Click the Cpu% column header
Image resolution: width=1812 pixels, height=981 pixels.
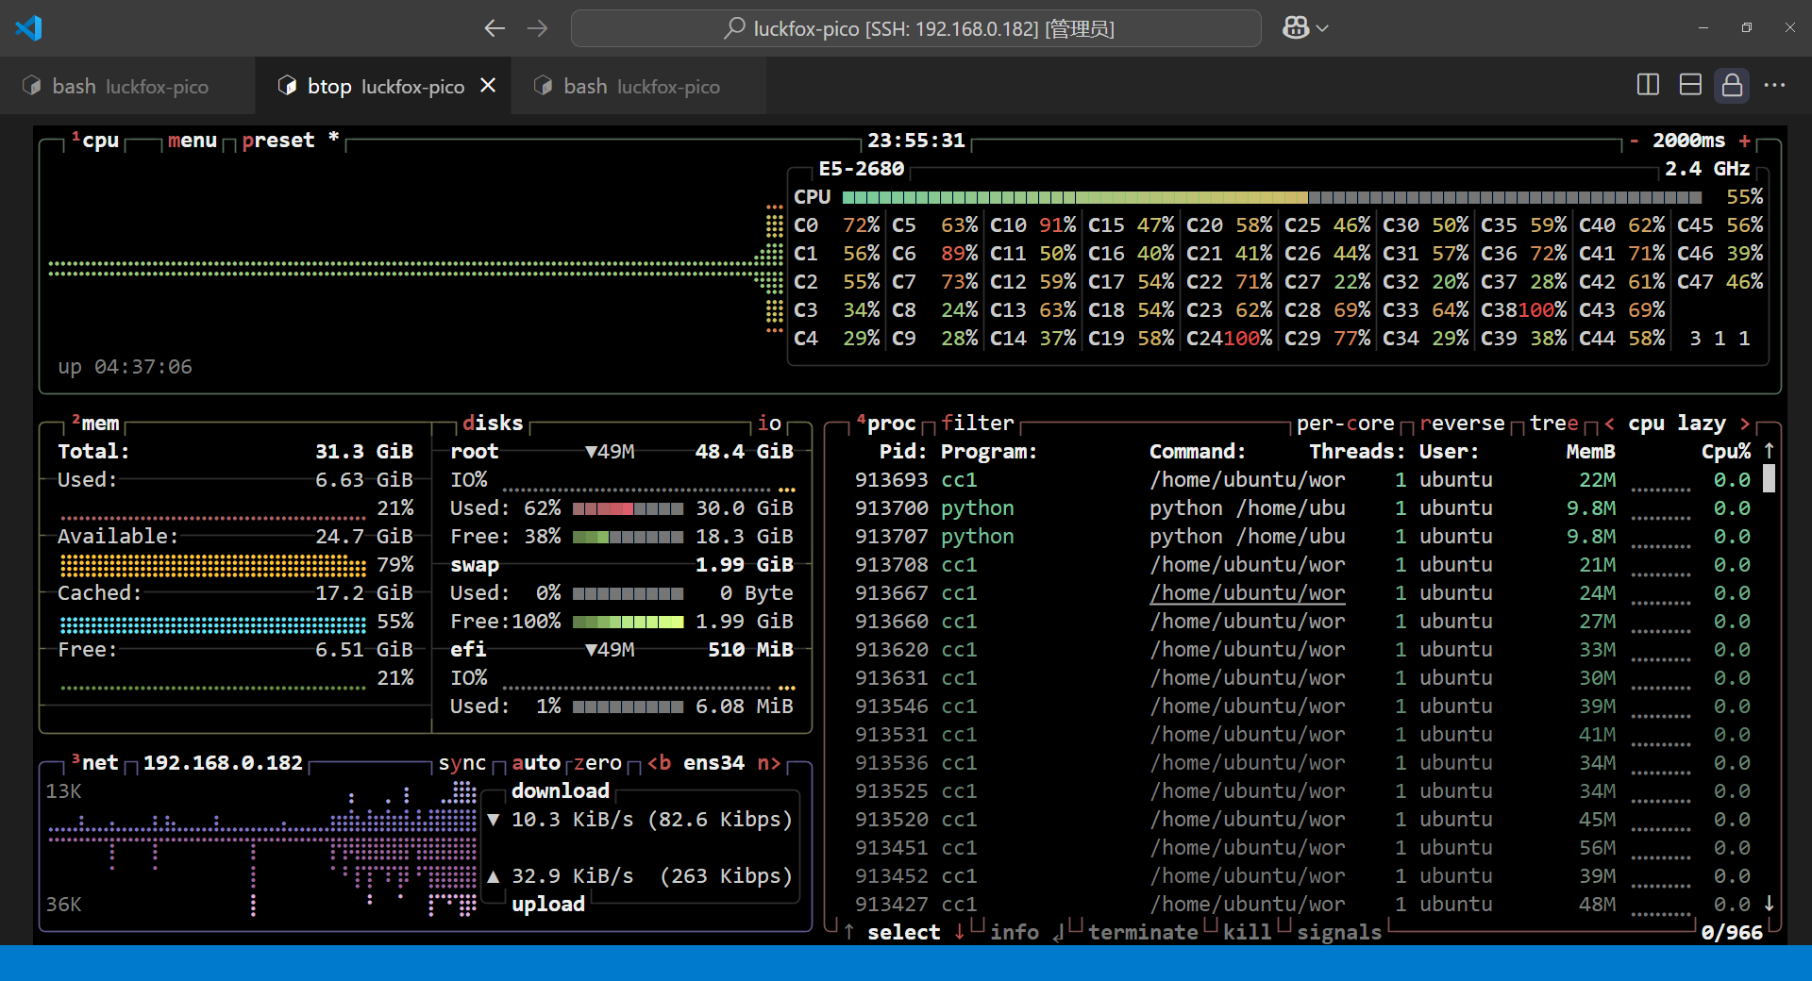[1726, 452]
